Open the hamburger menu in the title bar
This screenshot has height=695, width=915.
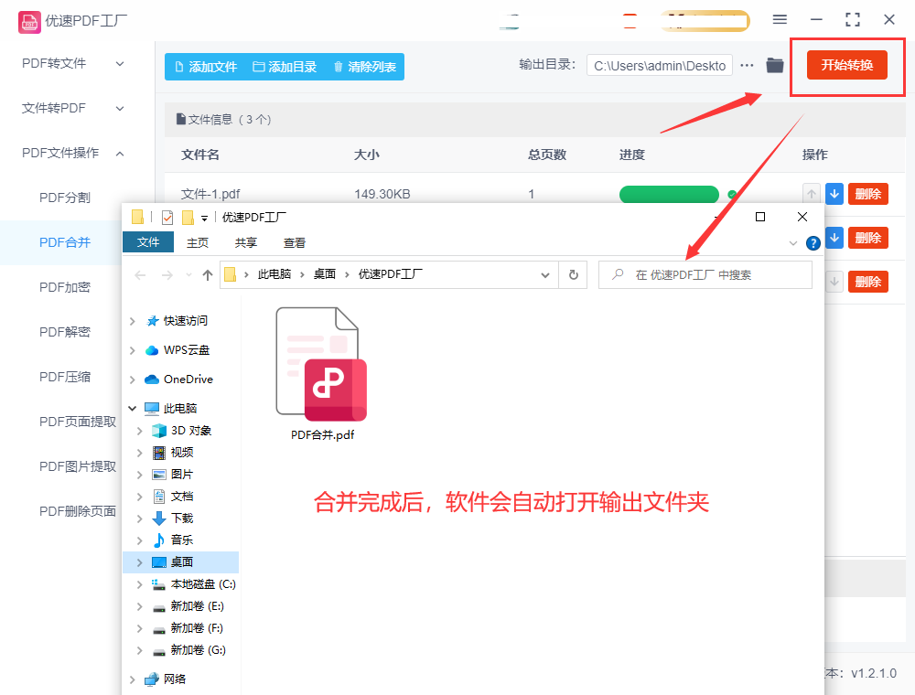780,20
